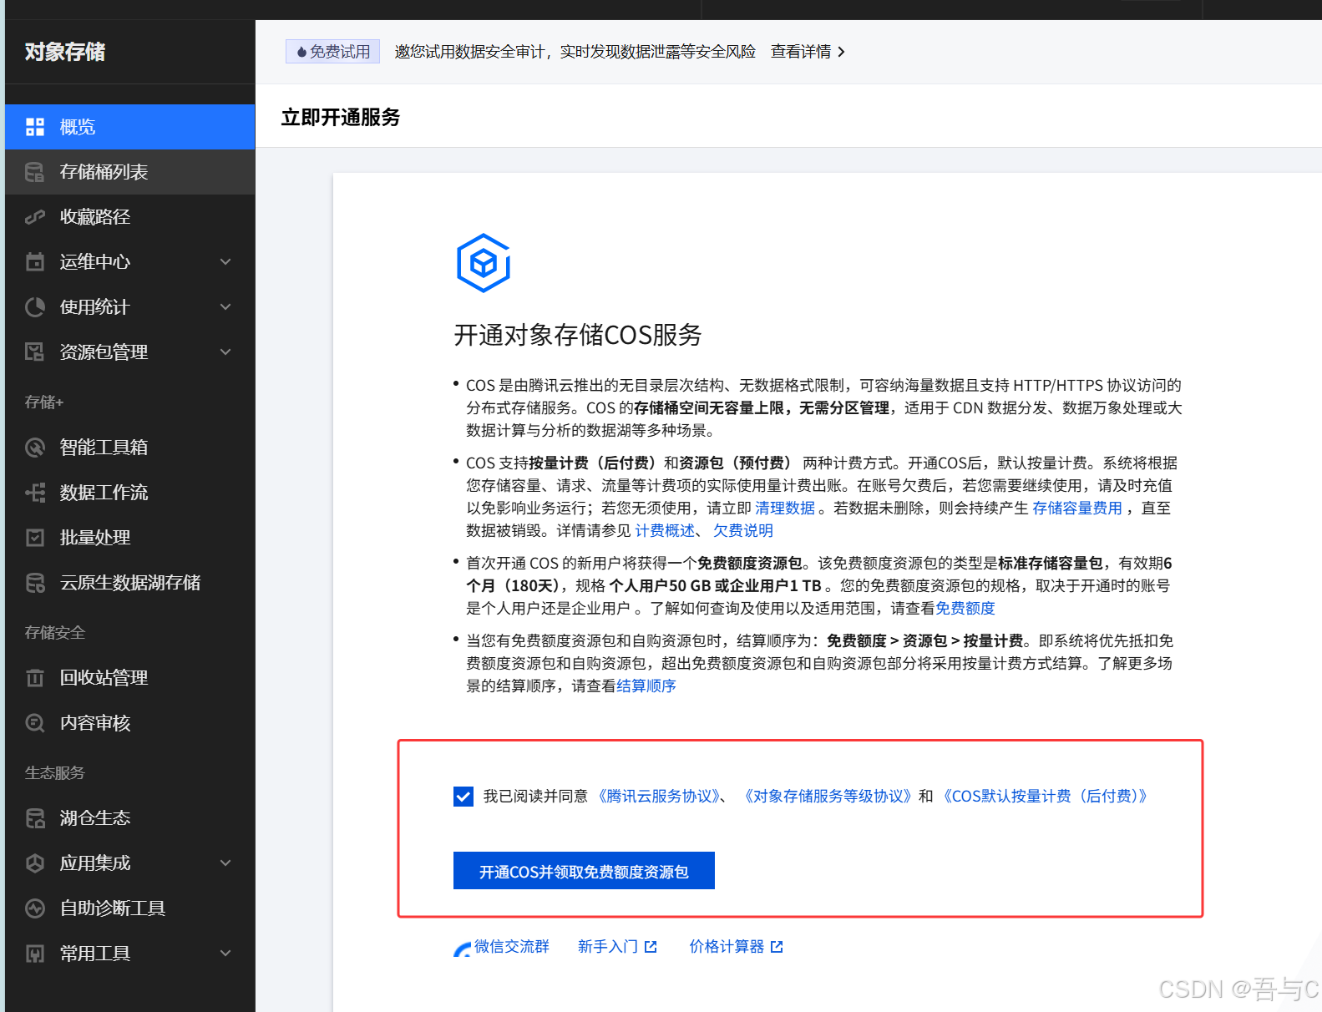
Task: Open 《COS默认按量计费（后付费）》 link
Action: coord(1046,797)
